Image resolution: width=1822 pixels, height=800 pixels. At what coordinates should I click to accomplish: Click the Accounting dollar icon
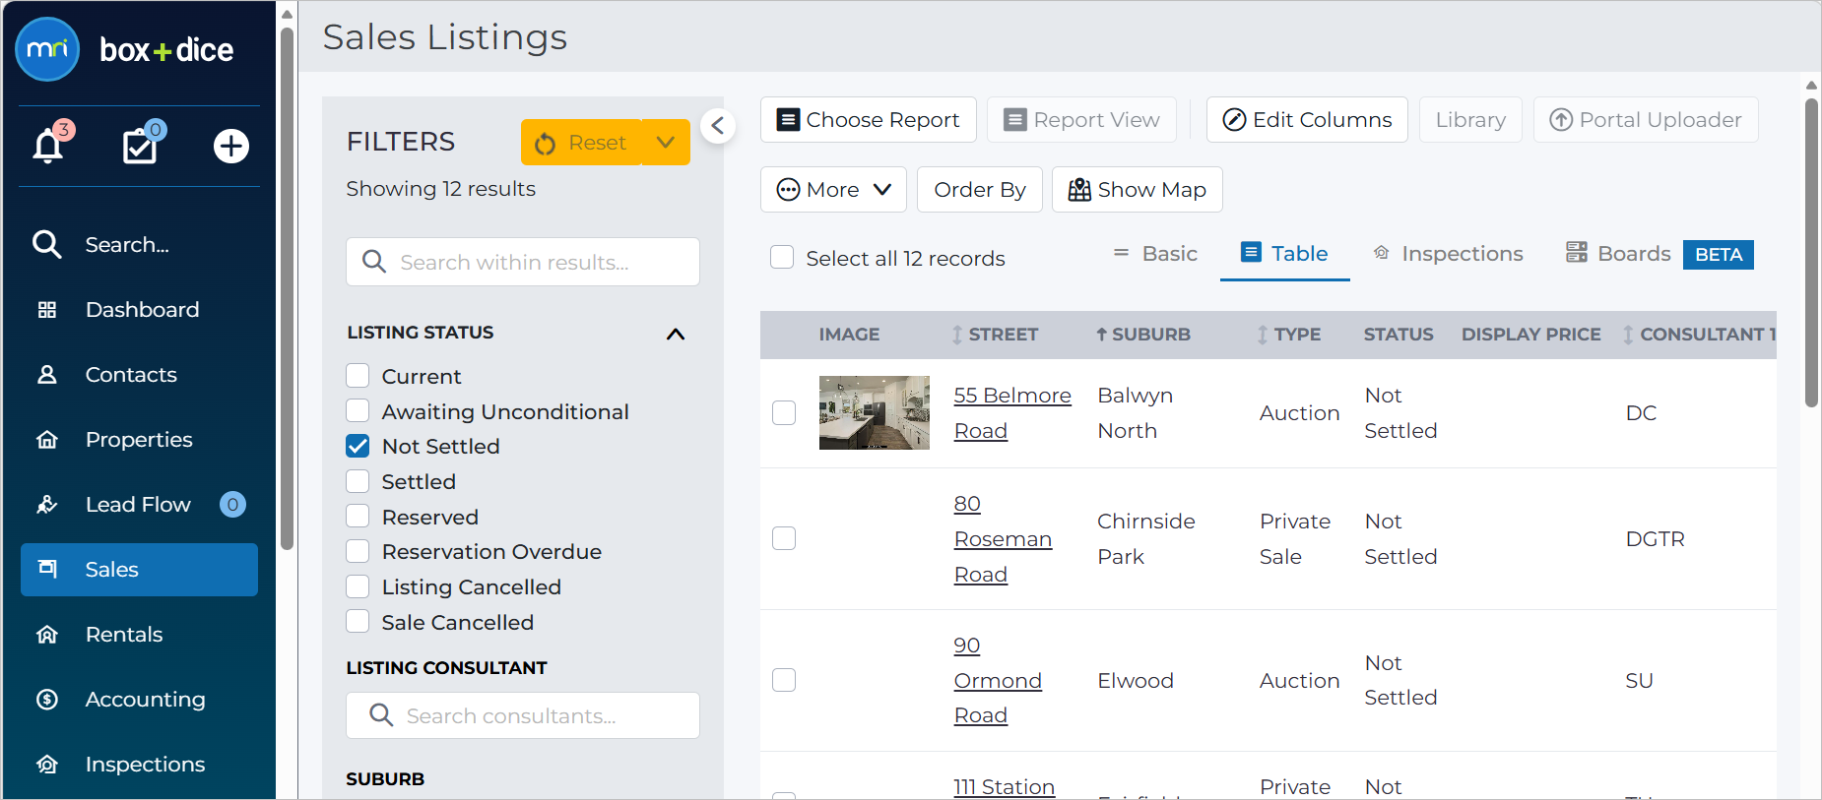point(47,700)
